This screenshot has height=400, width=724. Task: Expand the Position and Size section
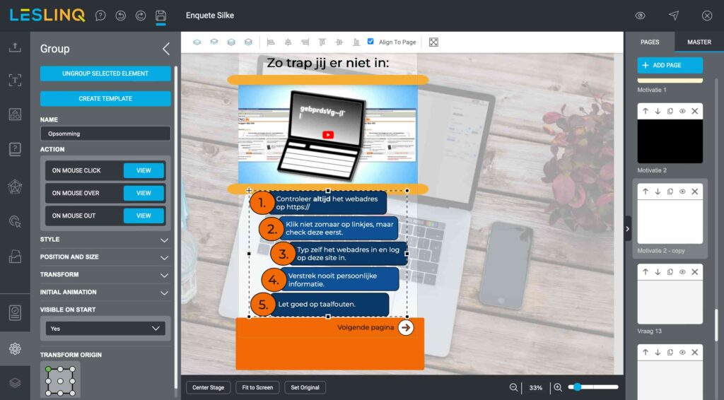pos(105,257)
